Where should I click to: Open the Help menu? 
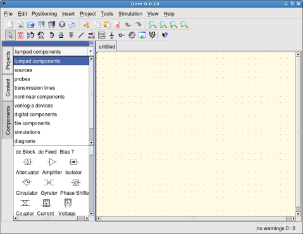click(169, 14)
